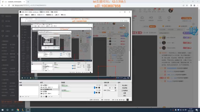The width and height of the screenshot is (200, 112).
Task: Open the 场景集合(S) menu in OBS
Action: [49, 15]
